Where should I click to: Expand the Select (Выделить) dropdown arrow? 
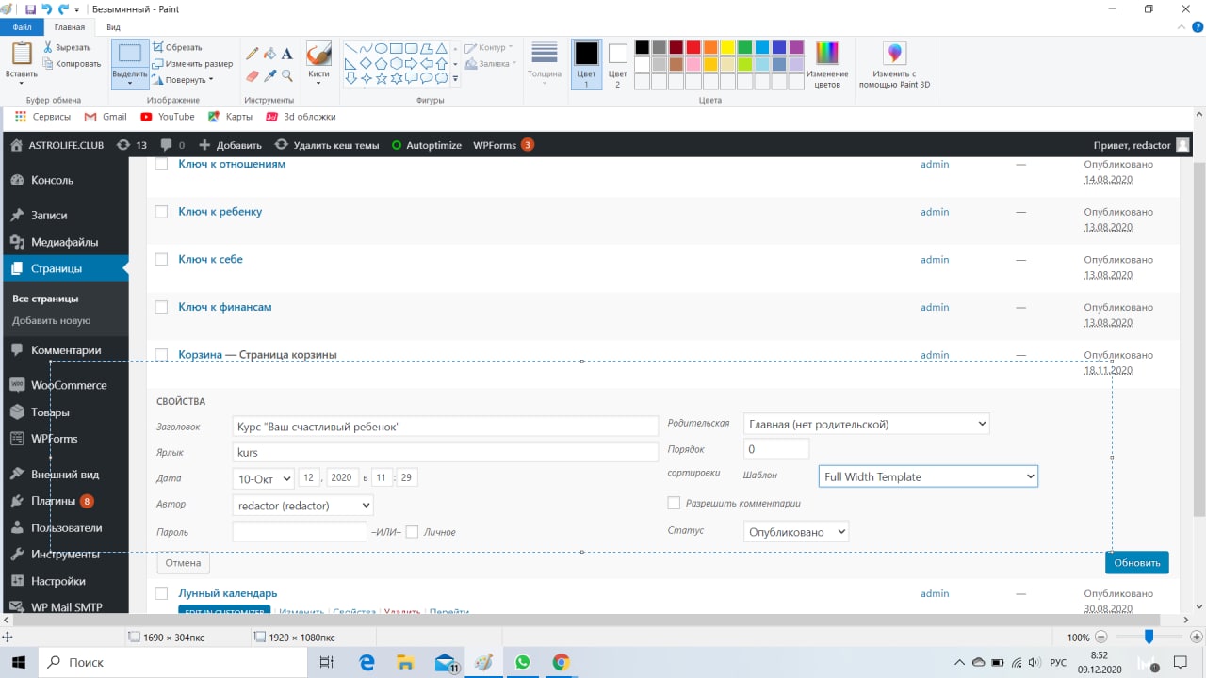coord(130,85)
